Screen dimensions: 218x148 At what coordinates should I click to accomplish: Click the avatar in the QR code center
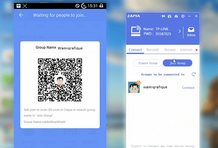60,80
